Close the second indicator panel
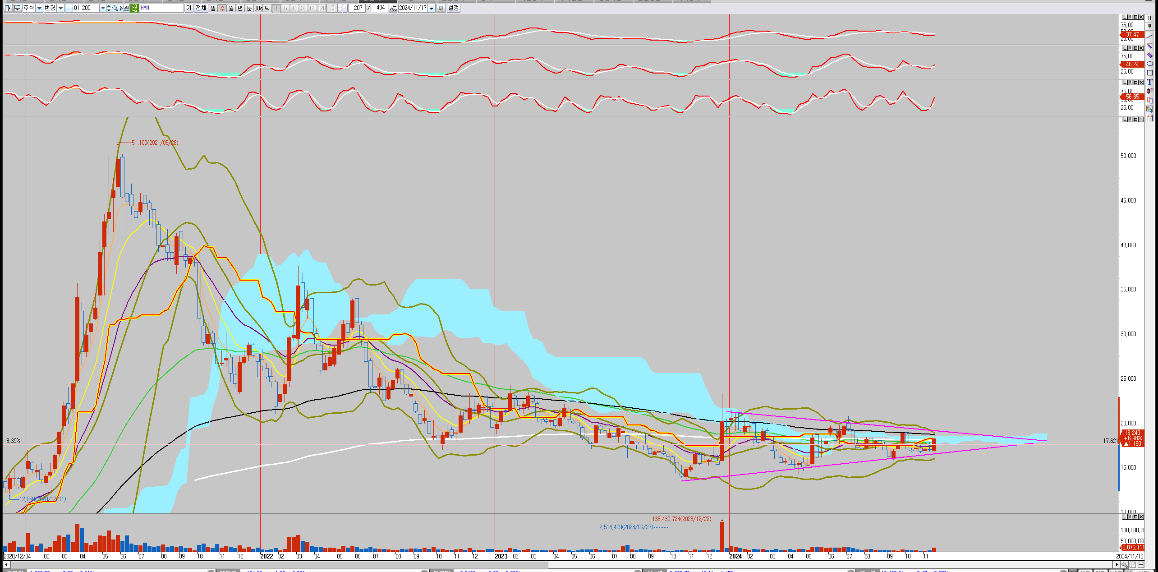The width and height of the screenshot is (1158, 572). pyautogui.click(x=1141, y=48)
